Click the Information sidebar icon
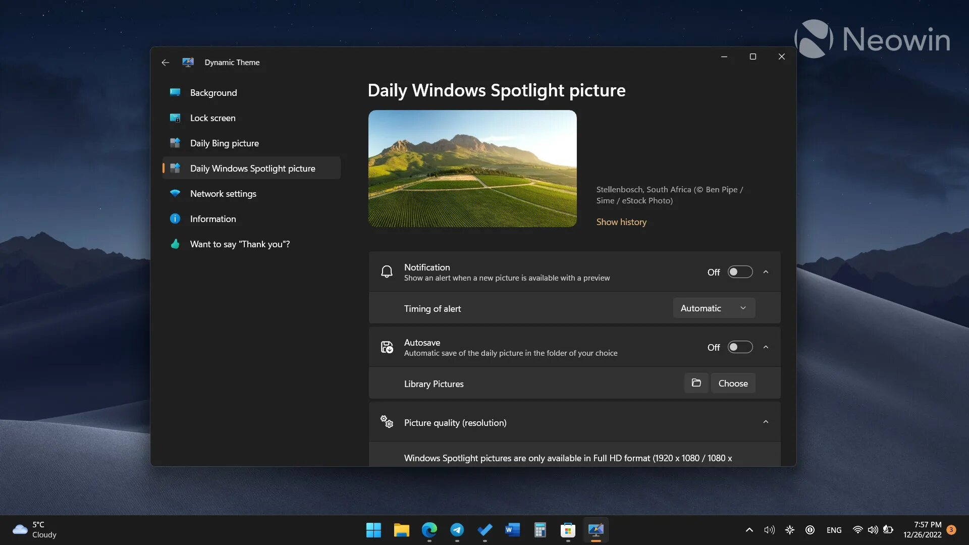This screenshot has height=545, width=969. point(174,219)
